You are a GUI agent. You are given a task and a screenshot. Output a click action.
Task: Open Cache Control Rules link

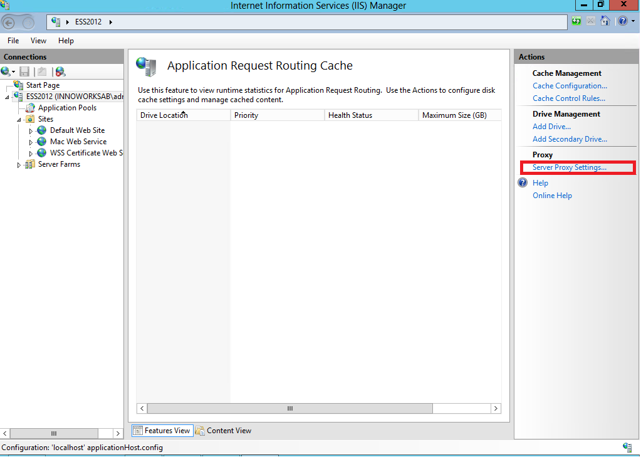[x=569, y=98]
